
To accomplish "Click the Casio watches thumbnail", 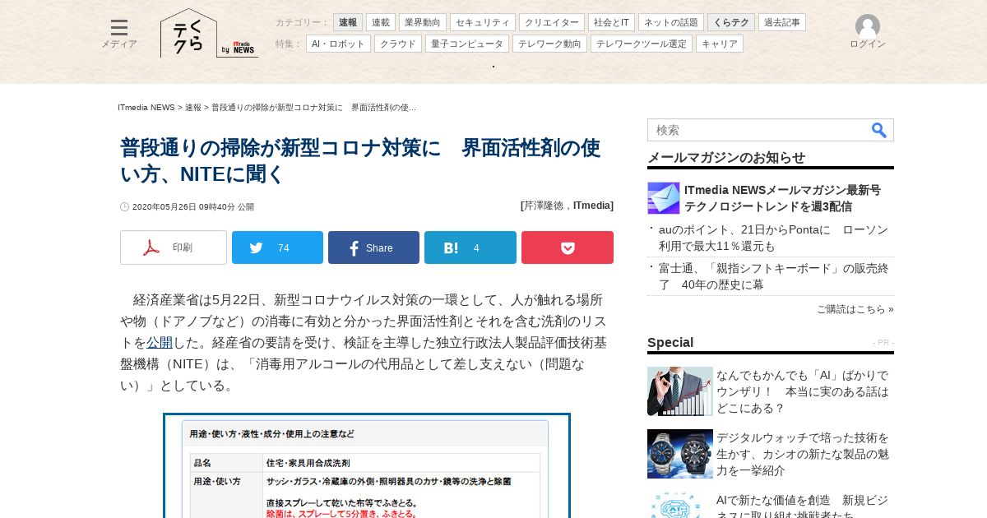I will pos(680,454).
